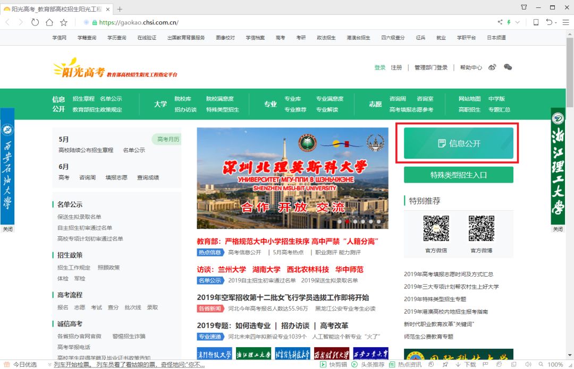
Task: Click the 阳光高考 site logo
Action: pos(115,68)
